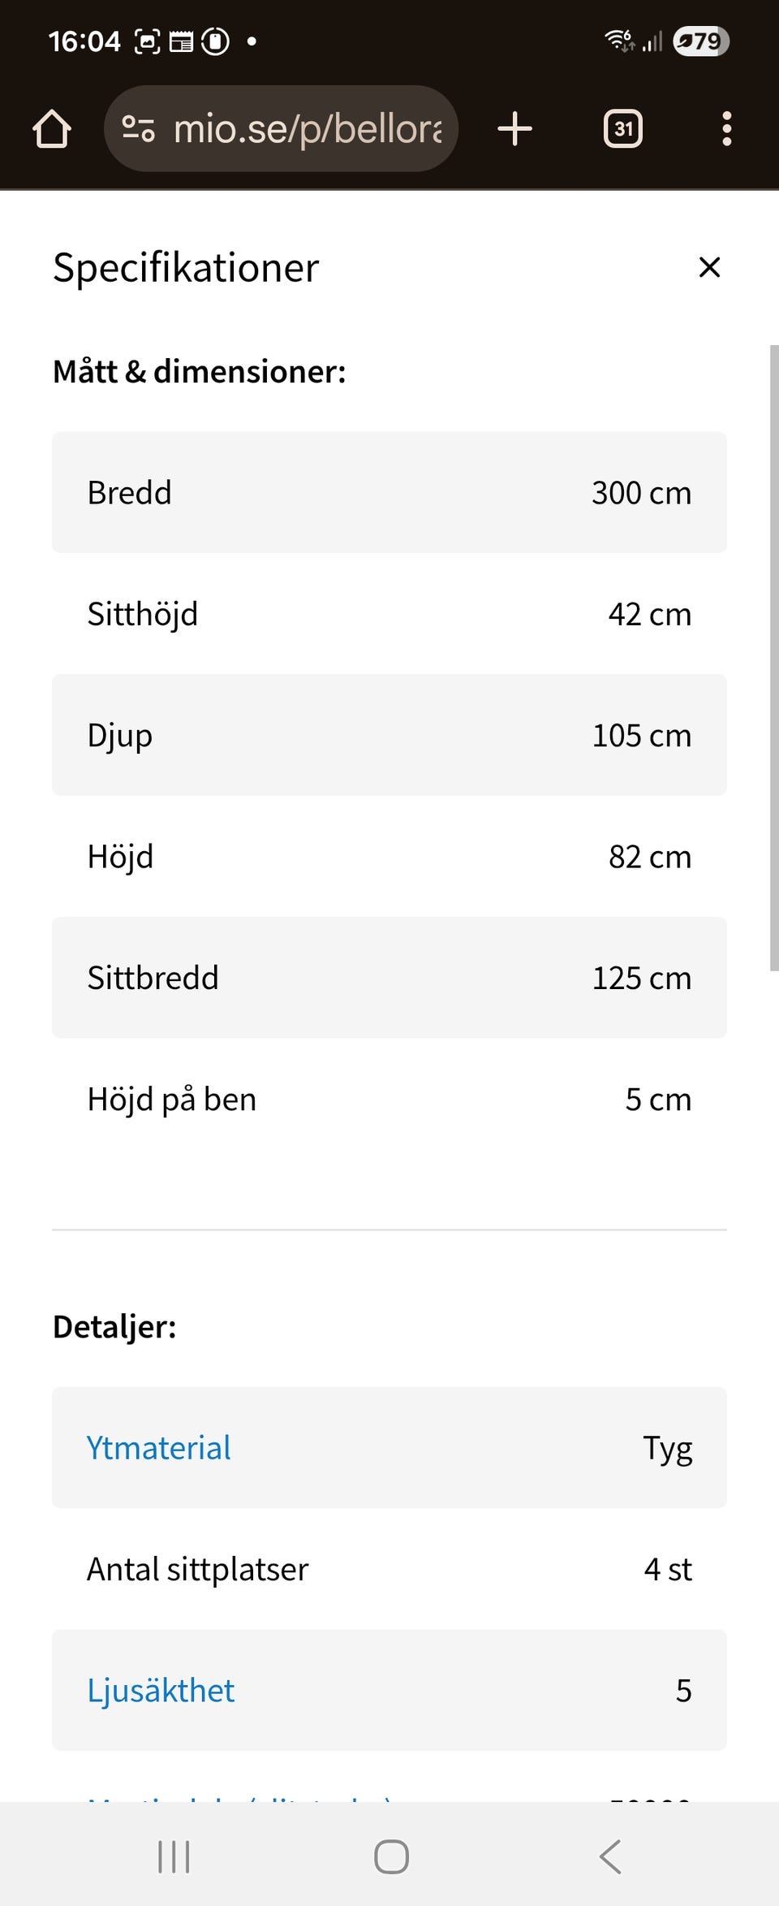Tap the Specifikationer heading
This screenshot has height=1906, width=779.
(186, 267)
